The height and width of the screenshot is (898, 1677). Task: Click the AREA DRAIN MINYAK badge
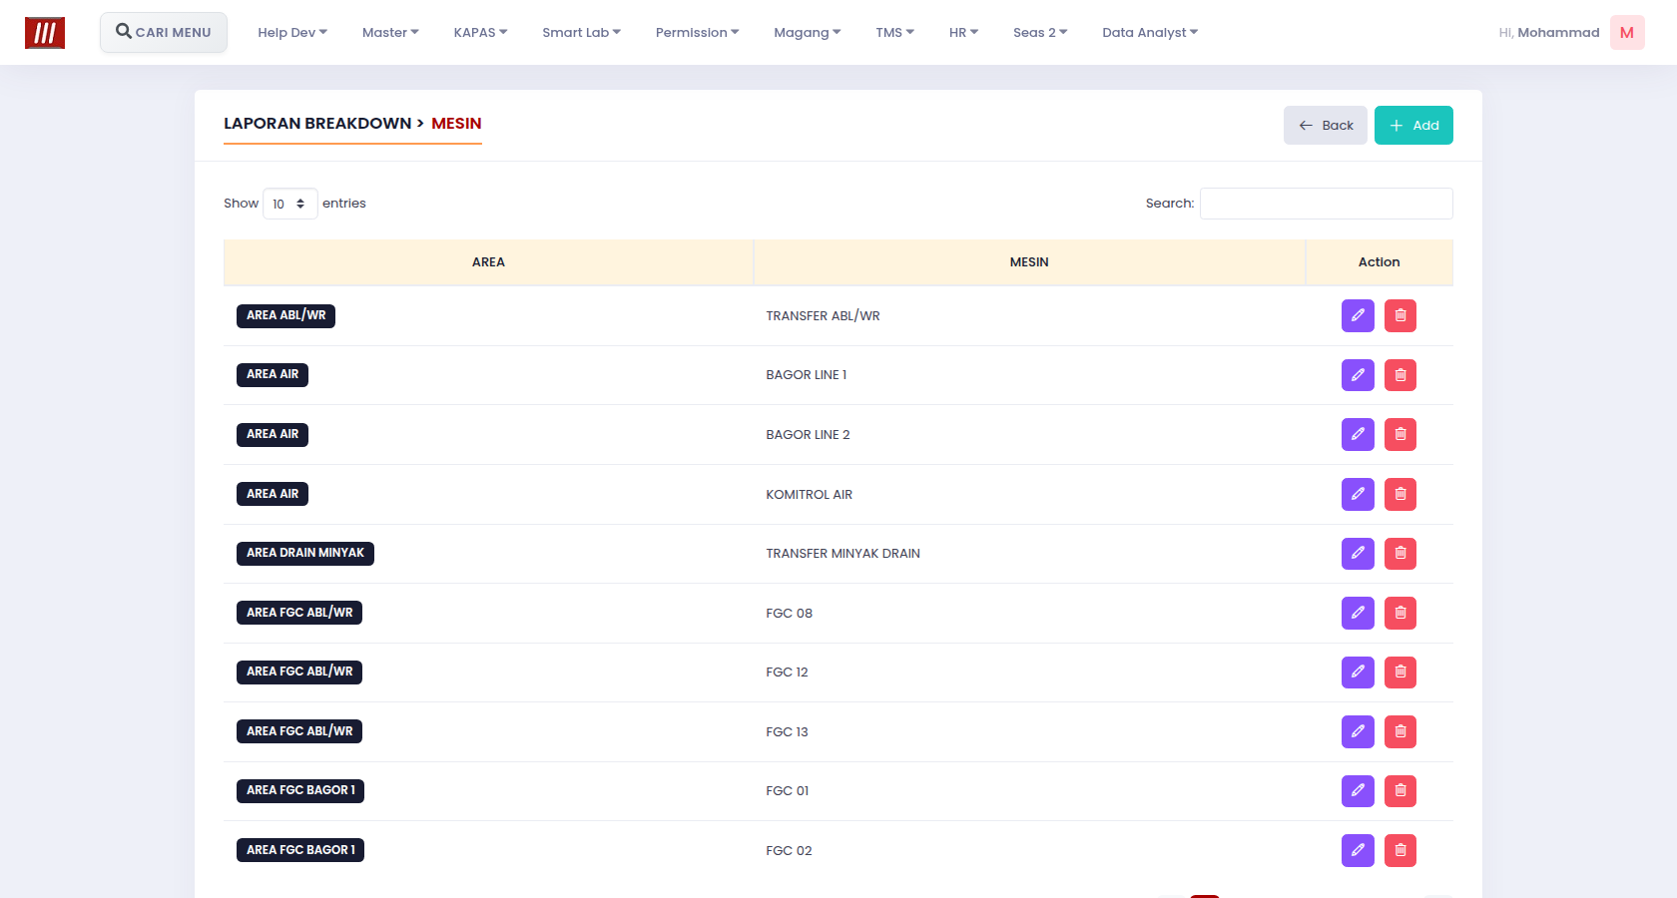305,554
